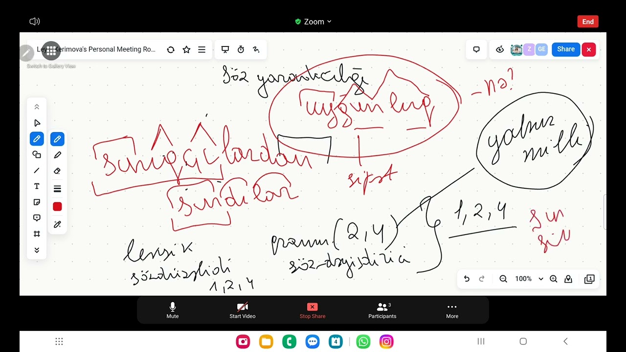Undo the last stroke
The height and width of the screenshot is (352, 626).
[x=467, y=279]
